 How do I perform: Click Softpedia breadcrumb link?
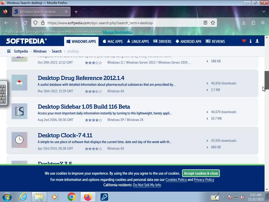click(x=21, y=51)
